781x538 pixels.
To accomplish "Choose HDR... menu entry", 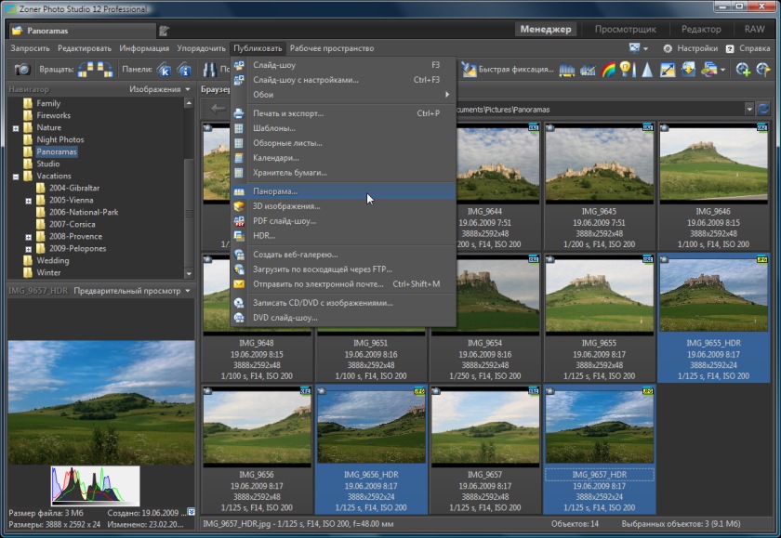I will pos(264,236).
